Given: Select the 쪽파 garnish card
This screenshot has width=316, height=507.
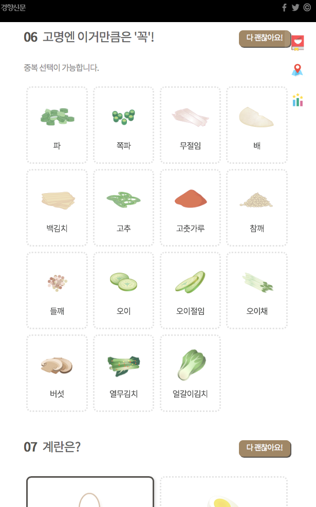Looking at the screenshot, I should pyautogui.click(x=123, y=124).
